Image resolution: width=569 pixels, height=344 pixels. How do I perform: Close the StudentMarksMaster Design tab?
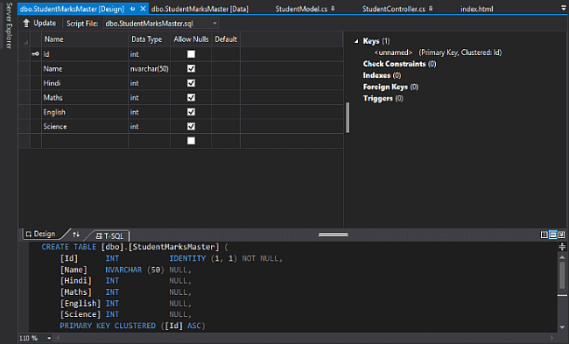tap(143, 9)
